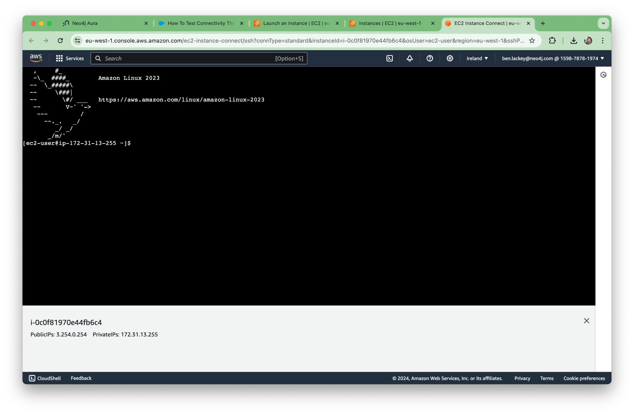The image size is (634, 414).
Task: Click the amazon-linux-2023 URL in terminal
Action: click(x=181, y=100)
